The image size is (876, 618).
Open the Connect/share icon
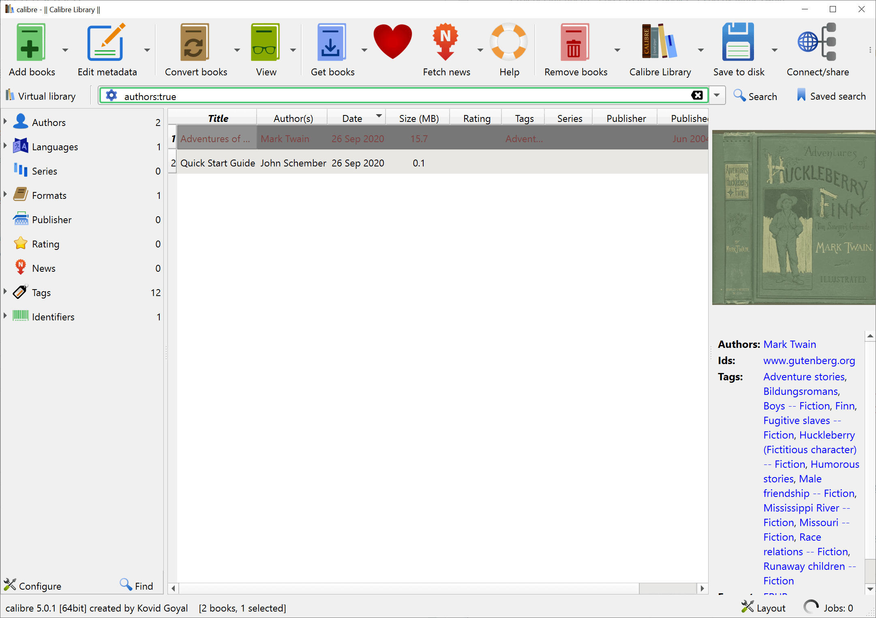[x=817, y=43]
